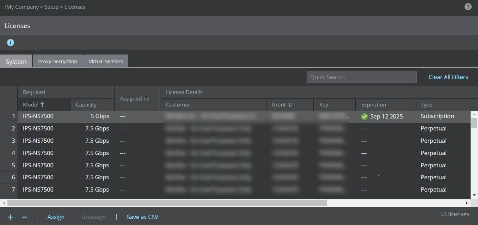Image resolution: width=478 pixels, height=225 pixels.
Task: Click Perpetual type in row 5
Action: [x=434, y=165]
